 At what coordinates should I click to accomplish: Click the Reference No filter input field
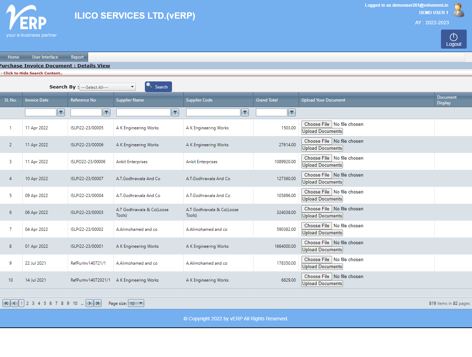pyautogui.click(x=86, y=112)
